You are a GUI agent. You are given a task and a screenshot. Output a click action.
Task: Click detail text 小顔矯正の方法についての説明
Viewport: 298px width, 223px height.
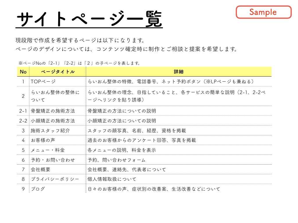[122, 121]
